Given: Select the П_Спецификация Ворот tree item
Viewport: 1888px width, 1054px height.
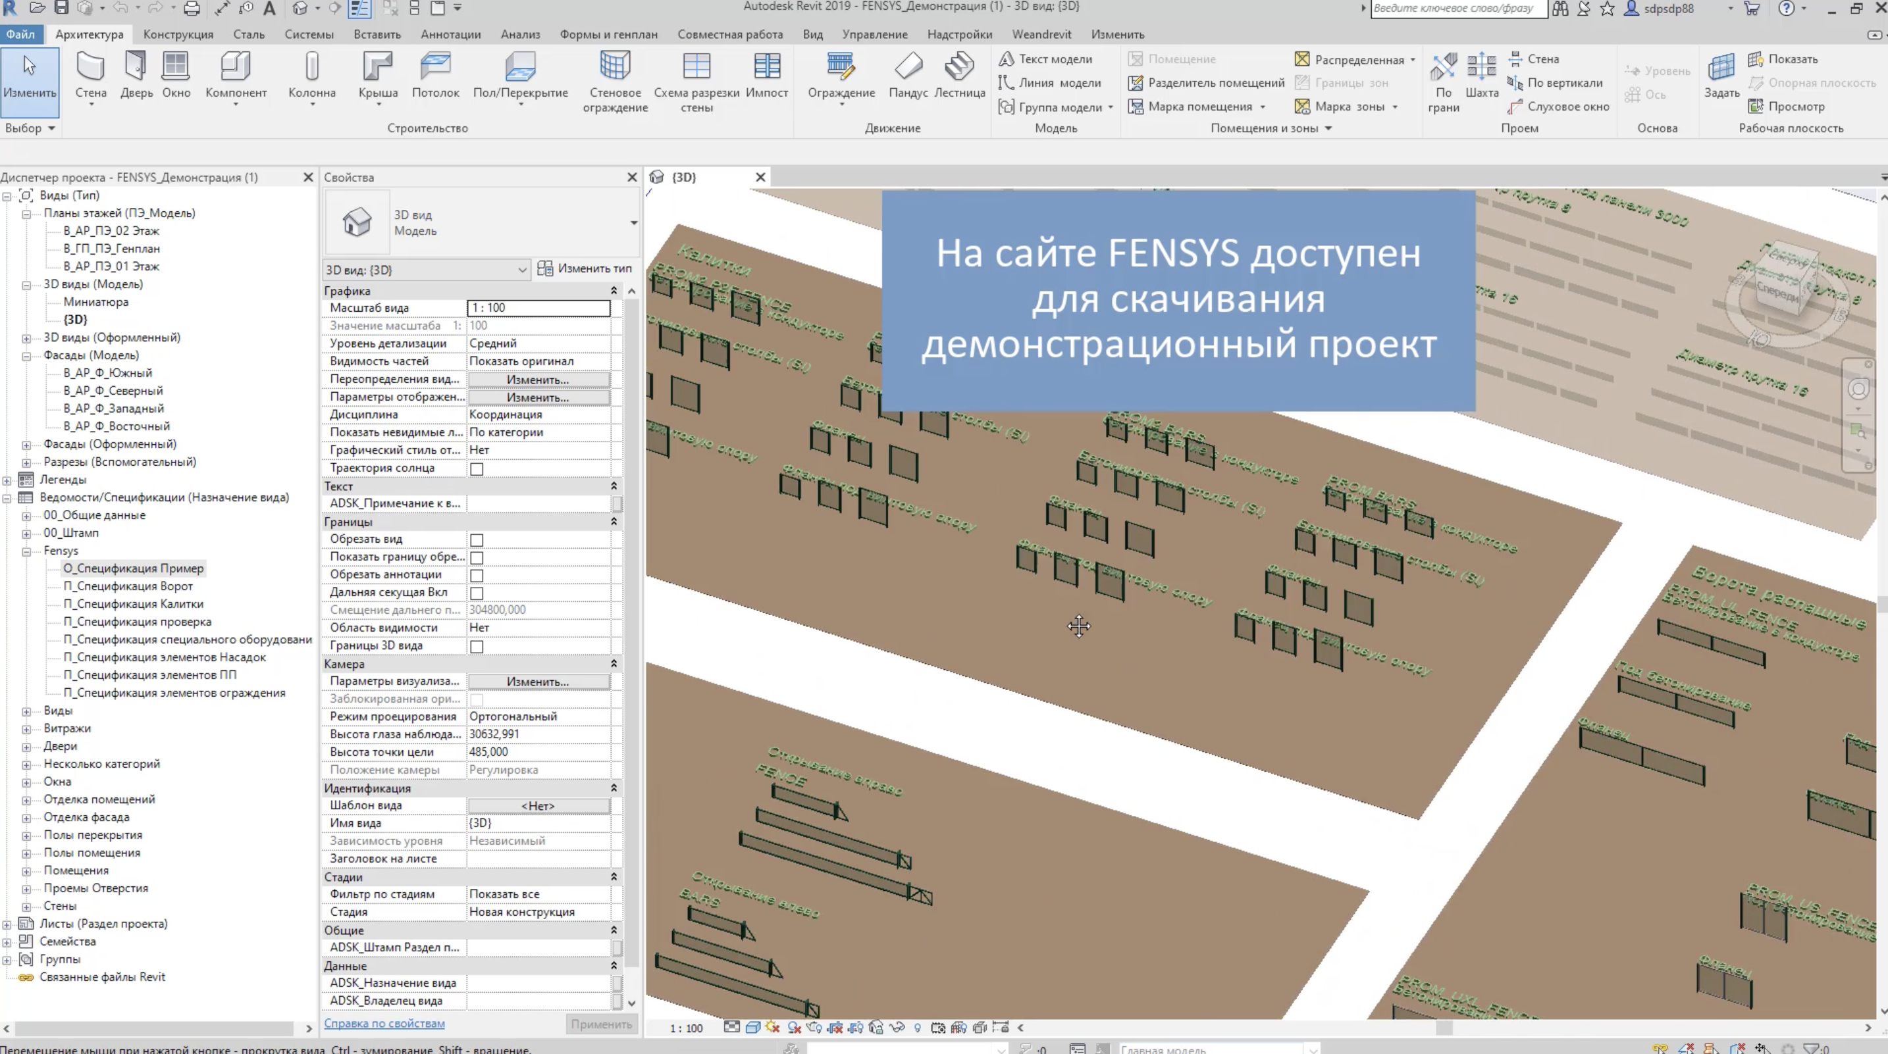Looking at the screenshot, I should tap(128, 586).
